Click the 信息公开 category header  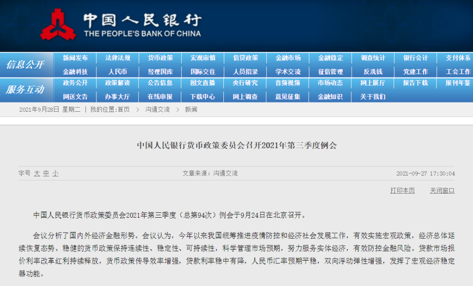25,64
